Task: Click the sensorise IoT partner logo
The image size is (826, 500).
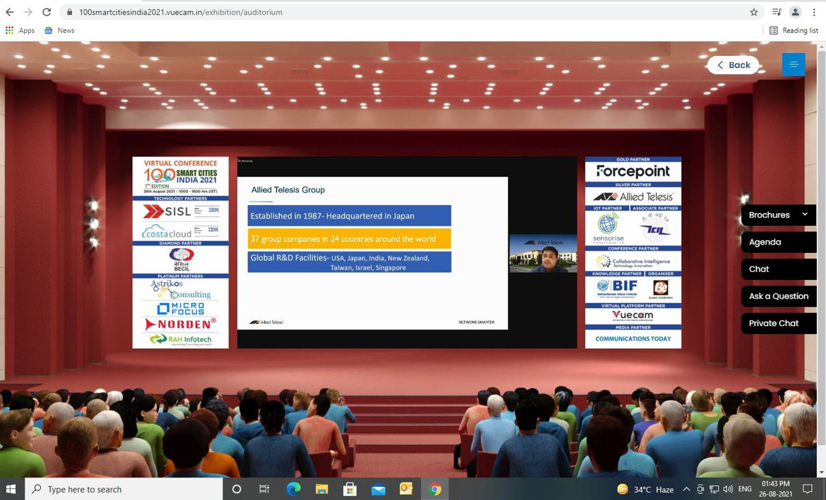Action: 607,228
